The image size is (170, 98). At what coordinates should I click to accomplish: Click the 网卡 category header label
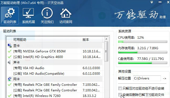17,79
